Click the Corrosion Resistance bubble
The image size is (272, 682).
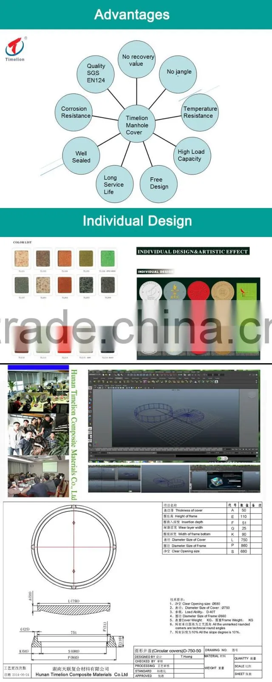[74, 112]
